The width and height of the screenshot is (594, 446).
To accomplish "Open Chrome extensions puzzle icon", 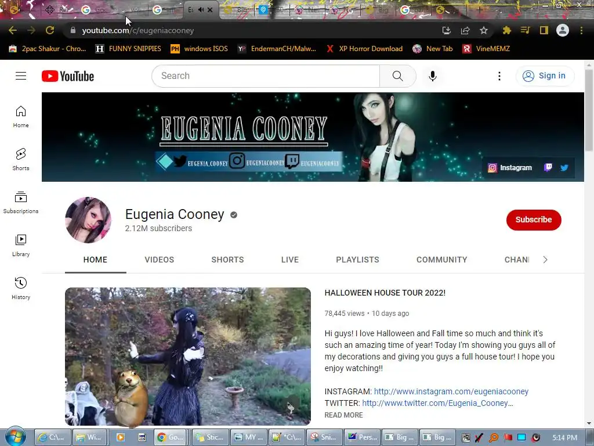I will [506, 30].
